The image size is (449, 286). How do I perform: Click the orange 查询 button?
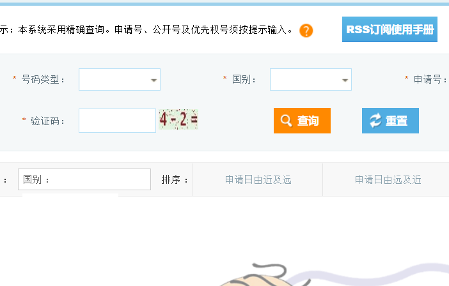[x=302, y=121]
